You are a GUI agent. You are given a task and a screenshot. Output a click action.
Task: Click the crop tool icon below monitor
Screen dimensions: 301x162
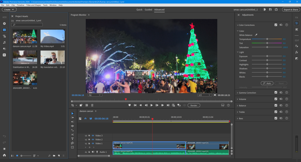pyautogui.click(x=73, y=105)
